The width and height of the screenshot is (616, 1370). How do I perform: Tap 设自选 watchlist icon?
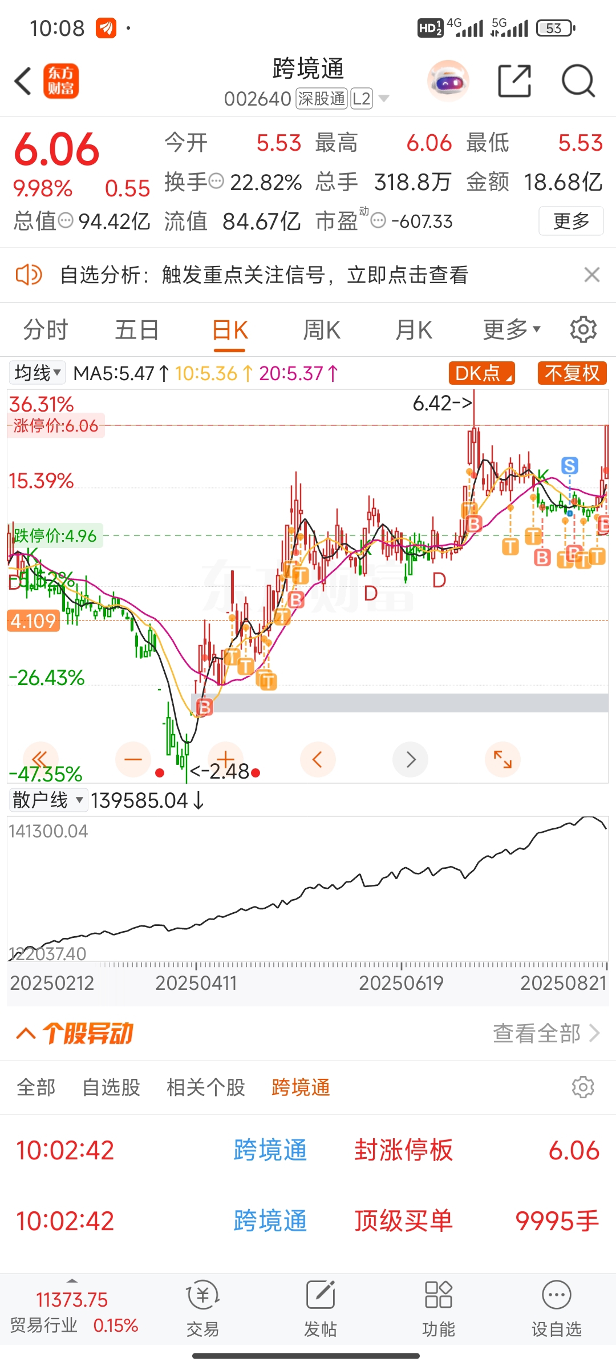pyautogui.click(x=557, y=1309)
